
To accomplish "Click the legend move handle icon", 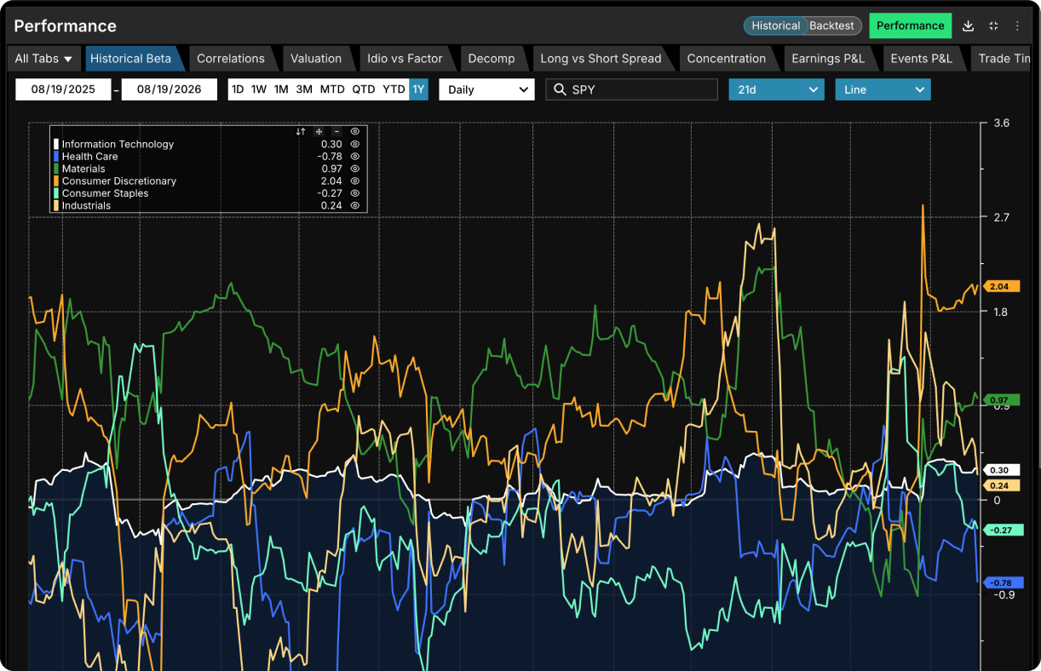I will 319,132.
